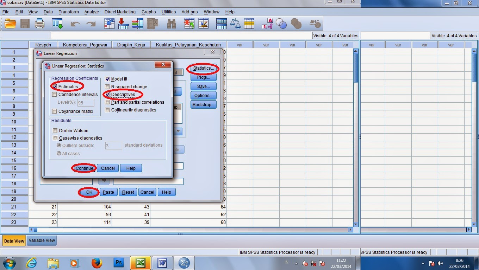Screen dimensions: 479x270
Task: Click the Reset button
Action: [x=128, y=192]
